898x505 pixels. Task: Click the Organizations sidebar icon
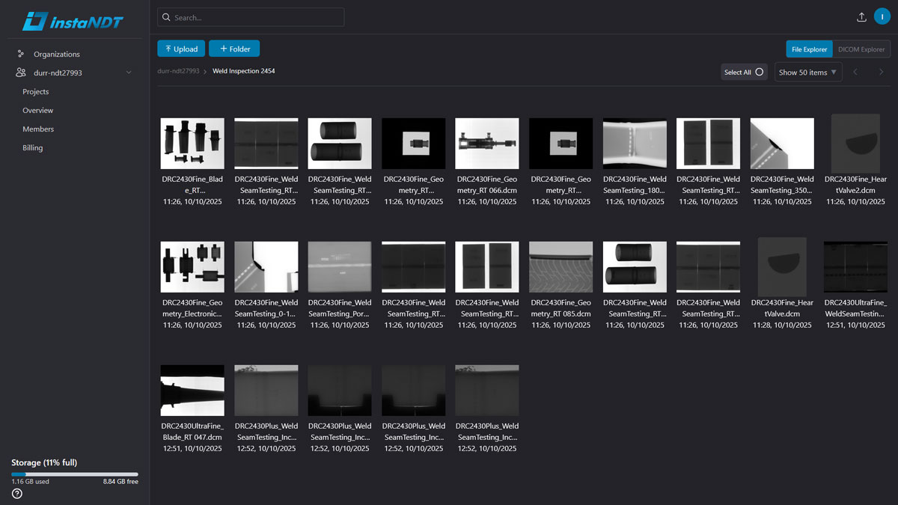click(21, 54)
